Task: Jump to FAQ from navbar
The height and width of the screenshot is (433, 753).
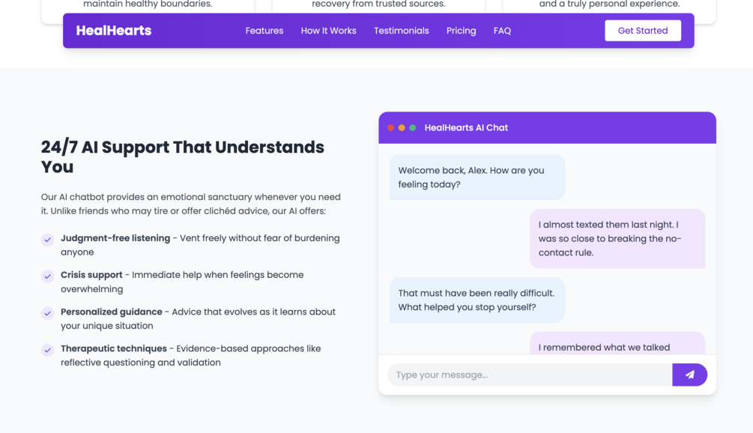Action: pyautogui.click(x=502, y=31)
